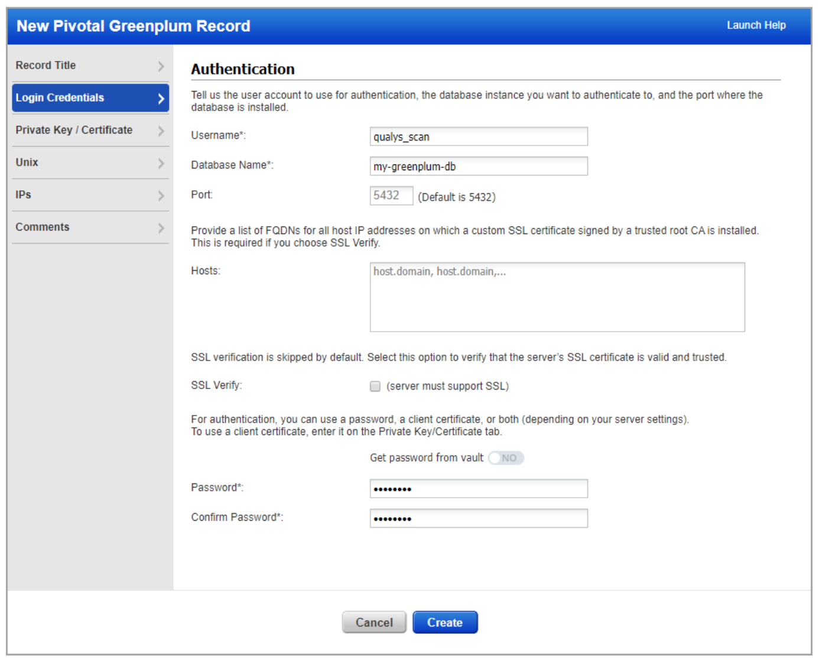
Task: Focus the Database Name field
Action: pos(479,166)
